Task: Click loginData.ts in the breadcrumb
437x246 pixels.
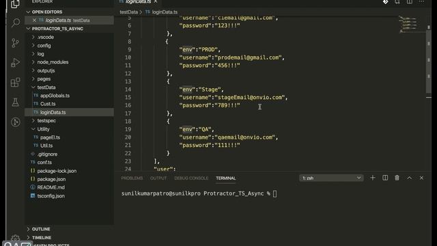Action: [165, 12]
